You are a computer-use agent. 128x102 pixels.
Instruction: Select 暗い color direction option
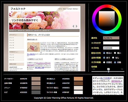(115, 53)
